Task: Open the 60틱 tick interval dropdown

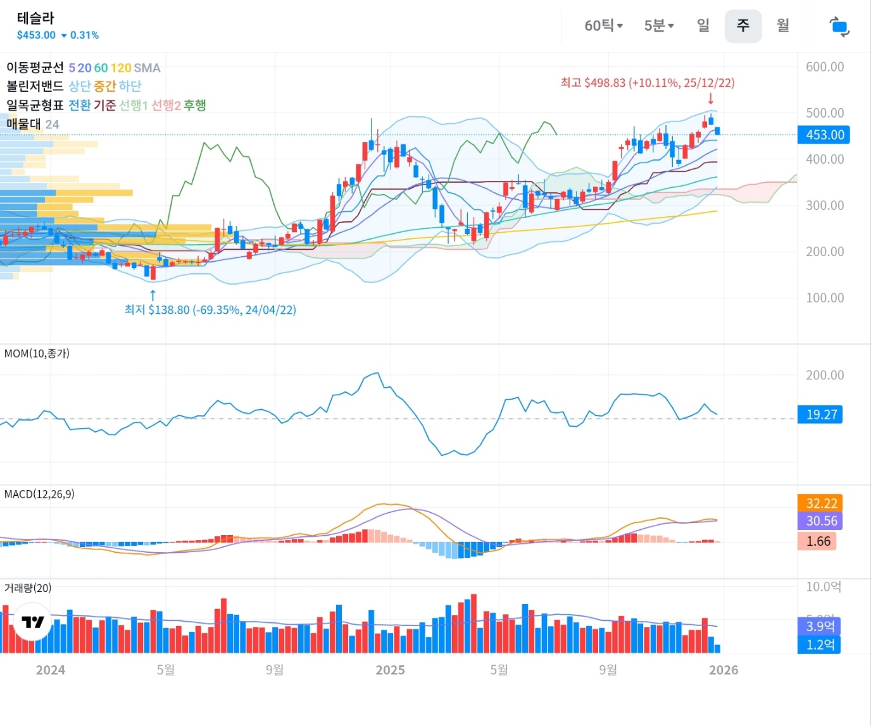Action: point(603,26)
